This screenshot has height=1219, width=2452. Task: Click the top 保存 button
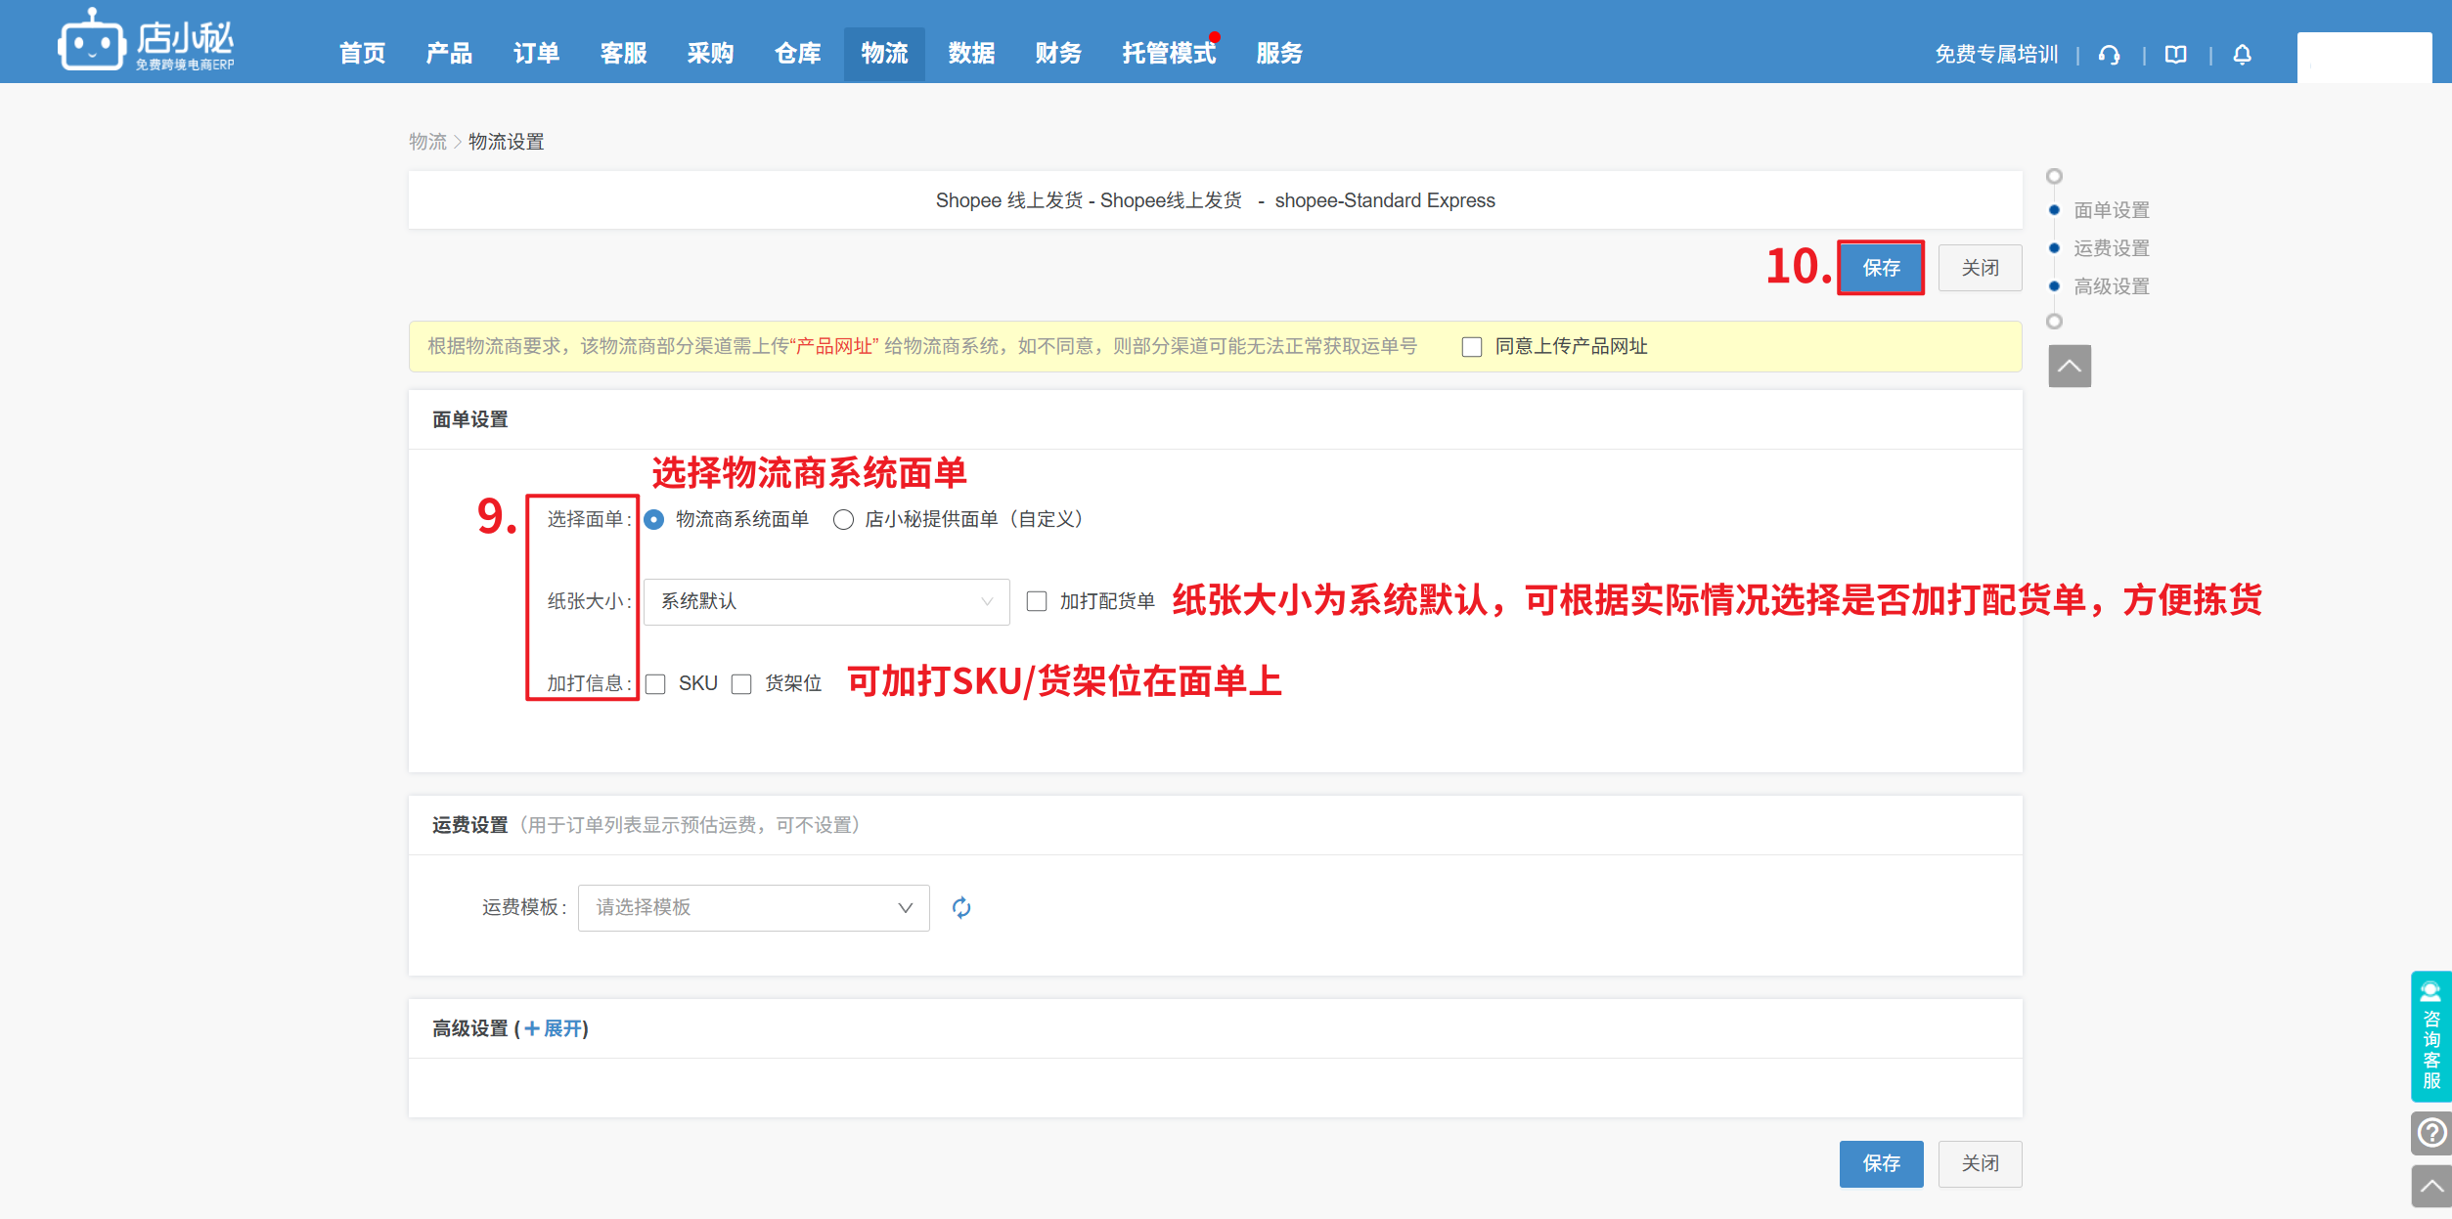coord(1880,268)
